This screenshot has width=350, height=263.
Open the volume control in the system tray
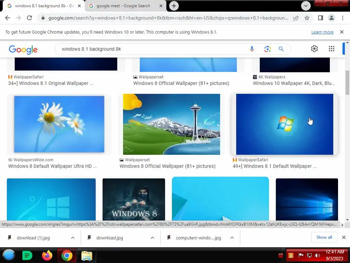[x=318, y=255]
